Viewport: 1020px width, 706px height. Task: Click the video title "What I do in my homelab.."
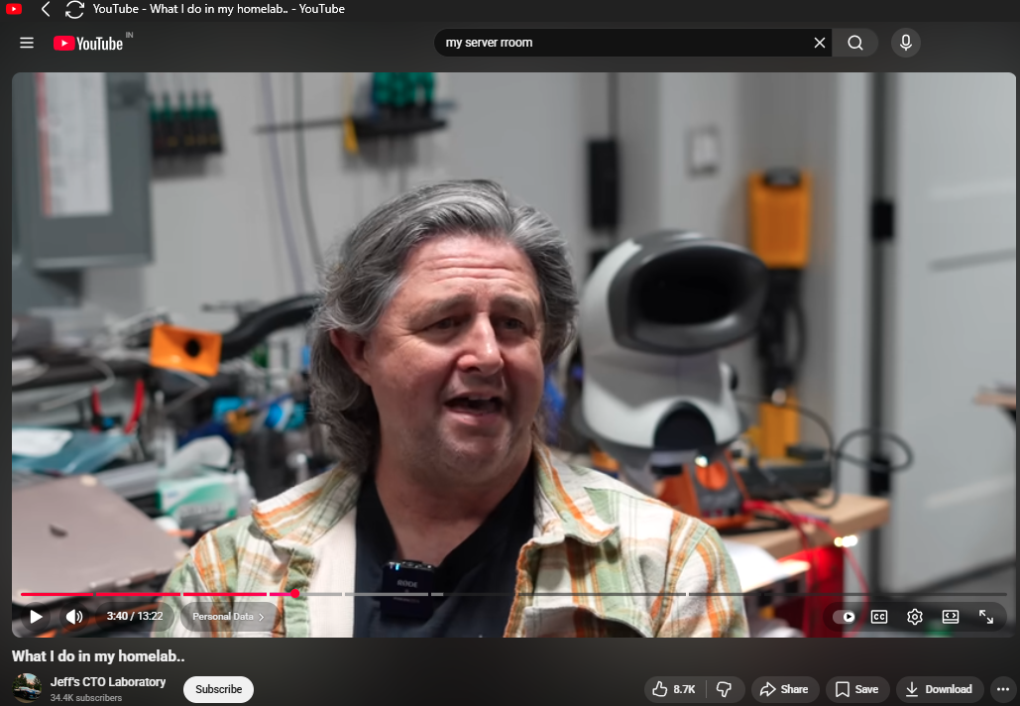[98, 655]
